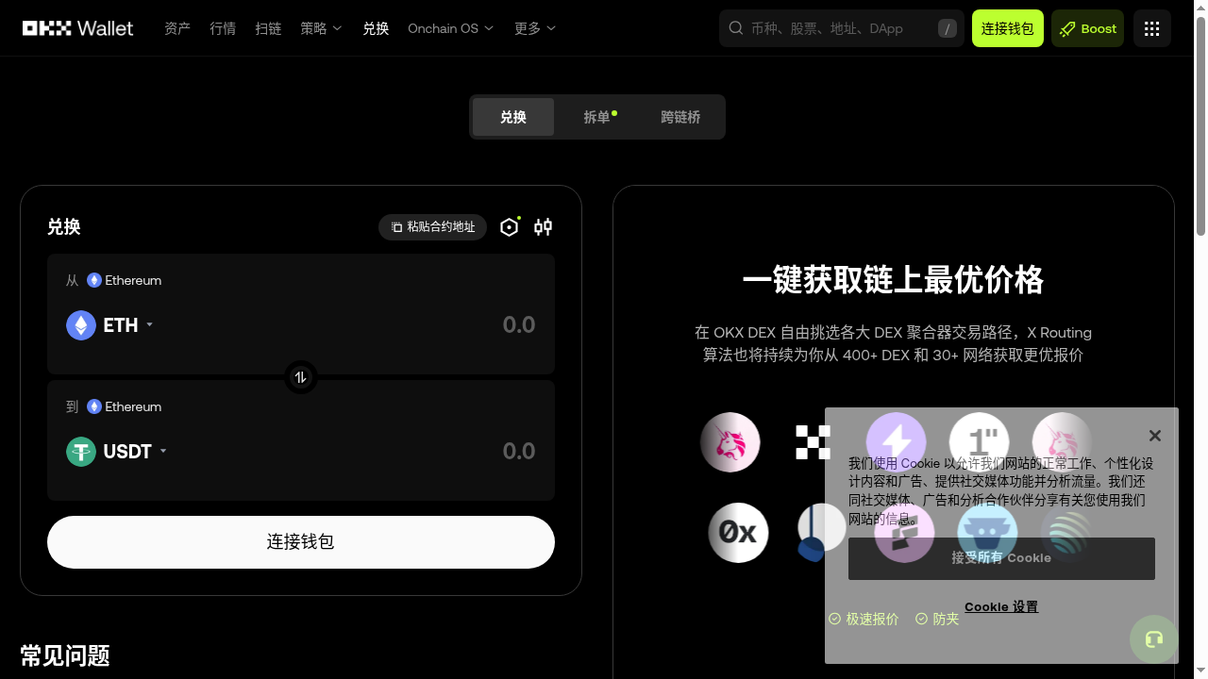
Task: Click the 0x protocol logo
Action: tap(738, 533)
